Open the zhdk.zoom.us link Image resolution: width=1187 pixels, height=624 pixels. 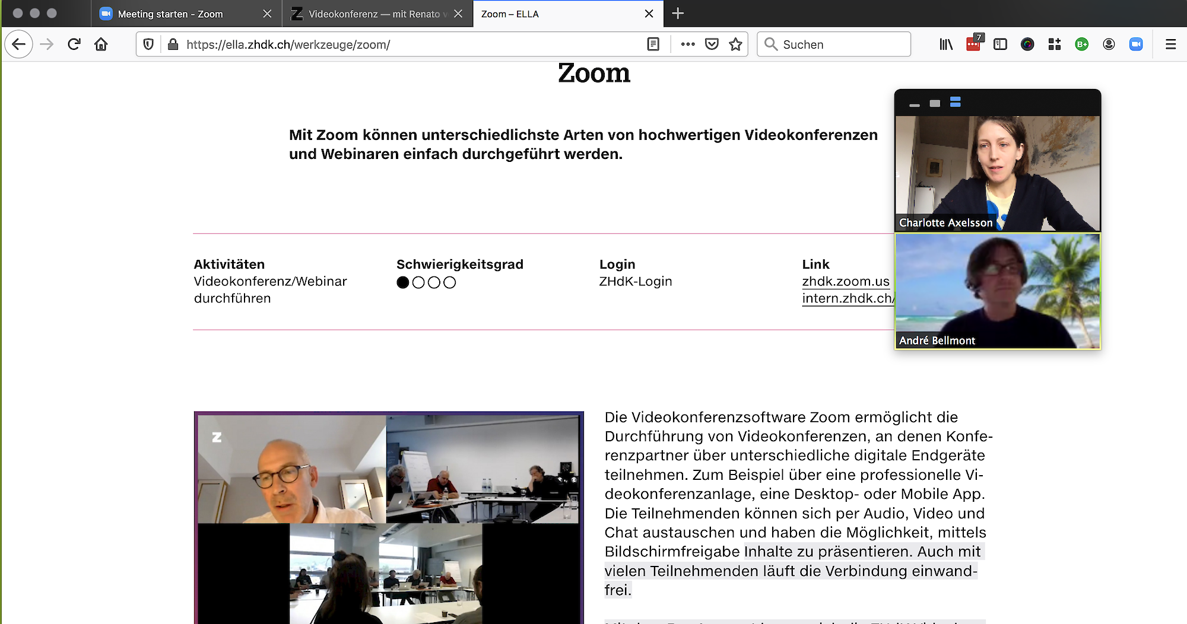pos(845,281)
